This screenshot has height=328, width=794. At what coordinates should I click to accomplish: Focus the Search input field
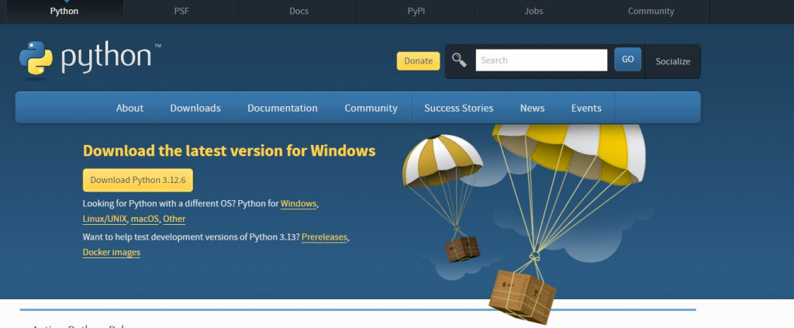click(541, 60)
